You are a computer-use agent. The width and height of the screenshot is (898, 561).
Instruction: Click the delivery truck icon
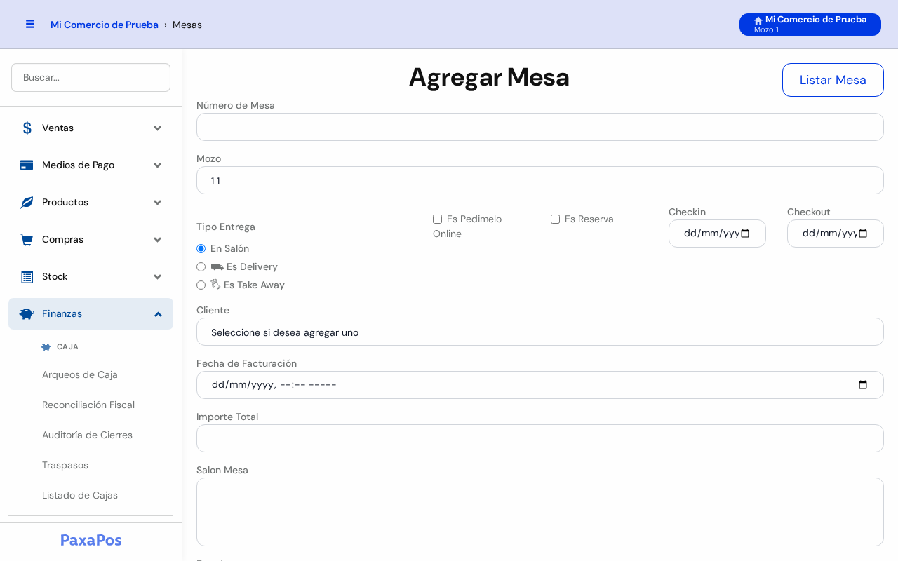(x=217, y=266)
